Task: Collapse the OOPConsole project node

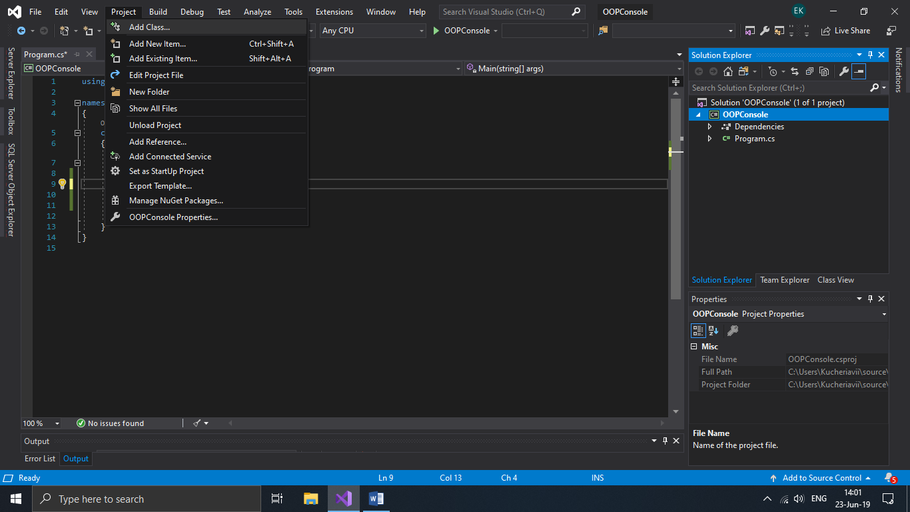Action: coord(699,115)
